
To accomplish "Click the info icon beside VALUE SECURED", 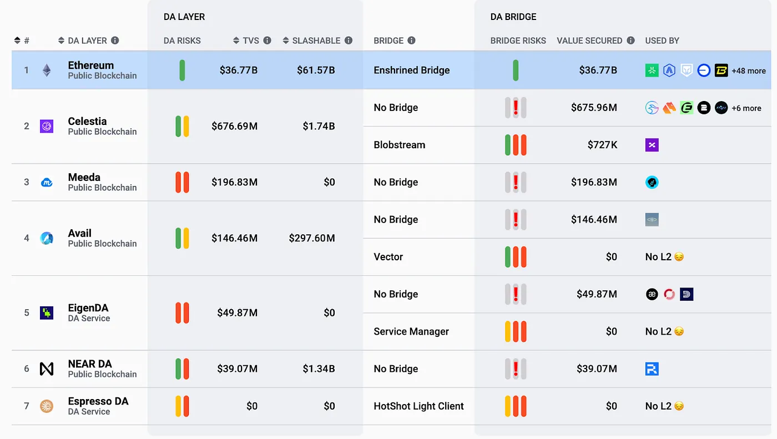I will 630,41.
